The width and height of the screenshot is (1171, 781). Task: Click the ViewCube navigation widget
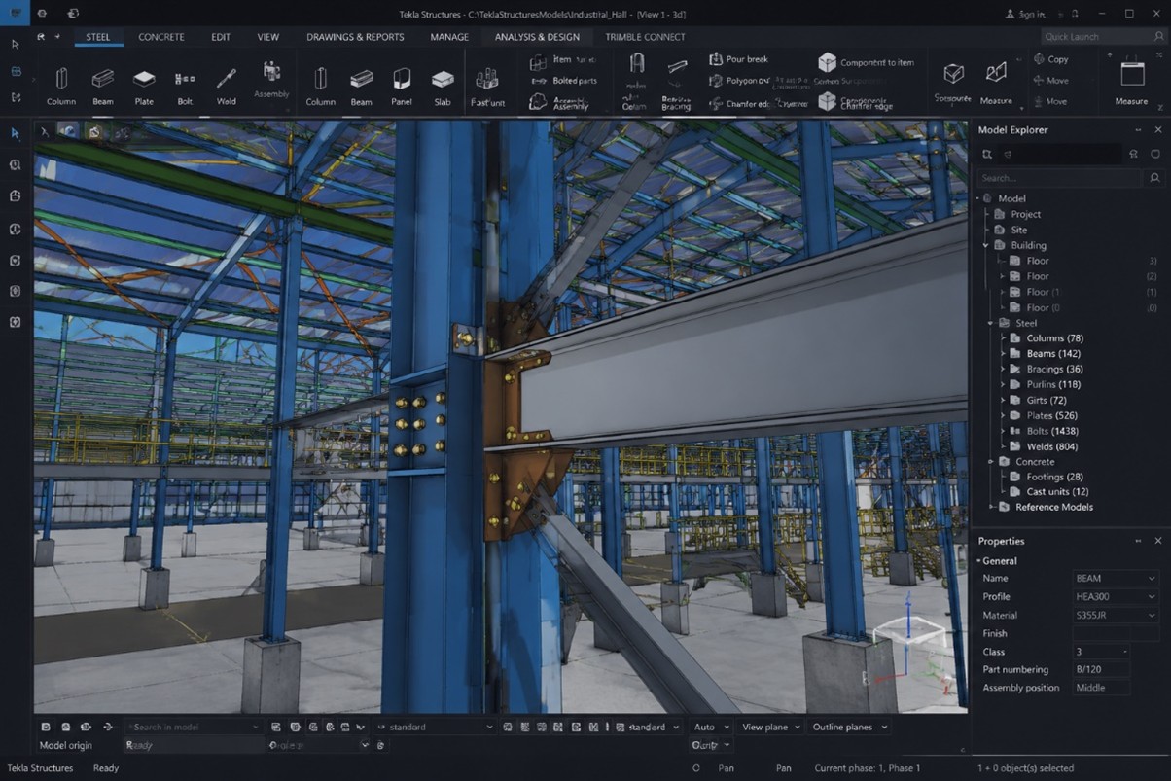(x=907, y=640)
